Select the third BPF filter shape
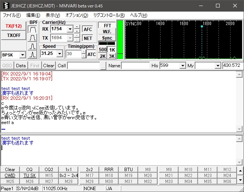 click(x=33, y=46)
